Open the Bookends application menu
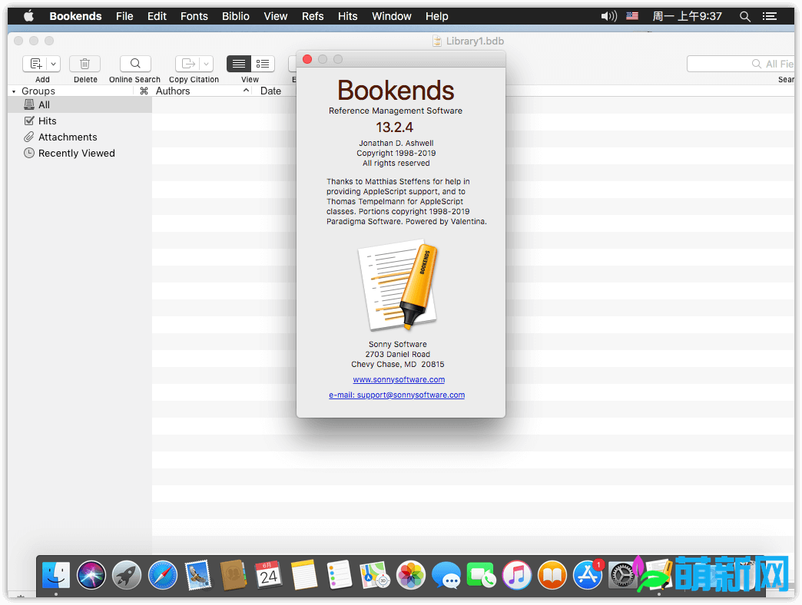The image size is (802, 605). coord(76,16)
